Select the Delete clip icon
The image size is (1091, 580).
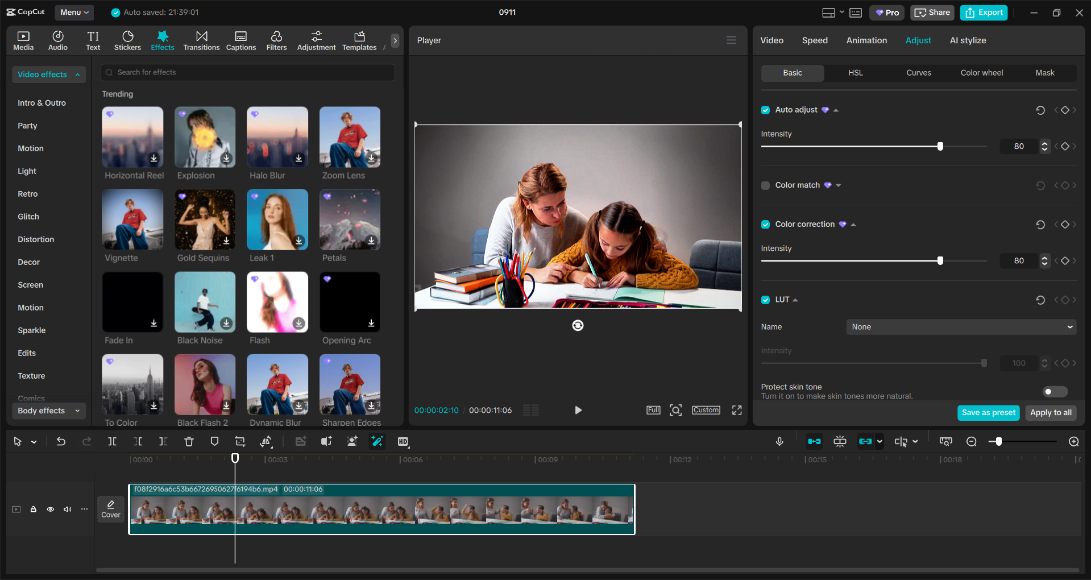click(x=189, y=441)
